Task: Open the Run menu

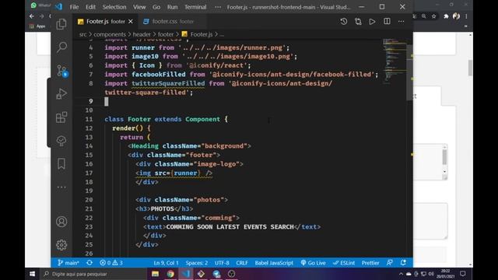Action: (173, 7)
